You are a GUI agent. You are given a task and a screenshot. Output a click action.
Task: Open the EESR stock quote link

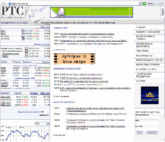click(3, 68)
